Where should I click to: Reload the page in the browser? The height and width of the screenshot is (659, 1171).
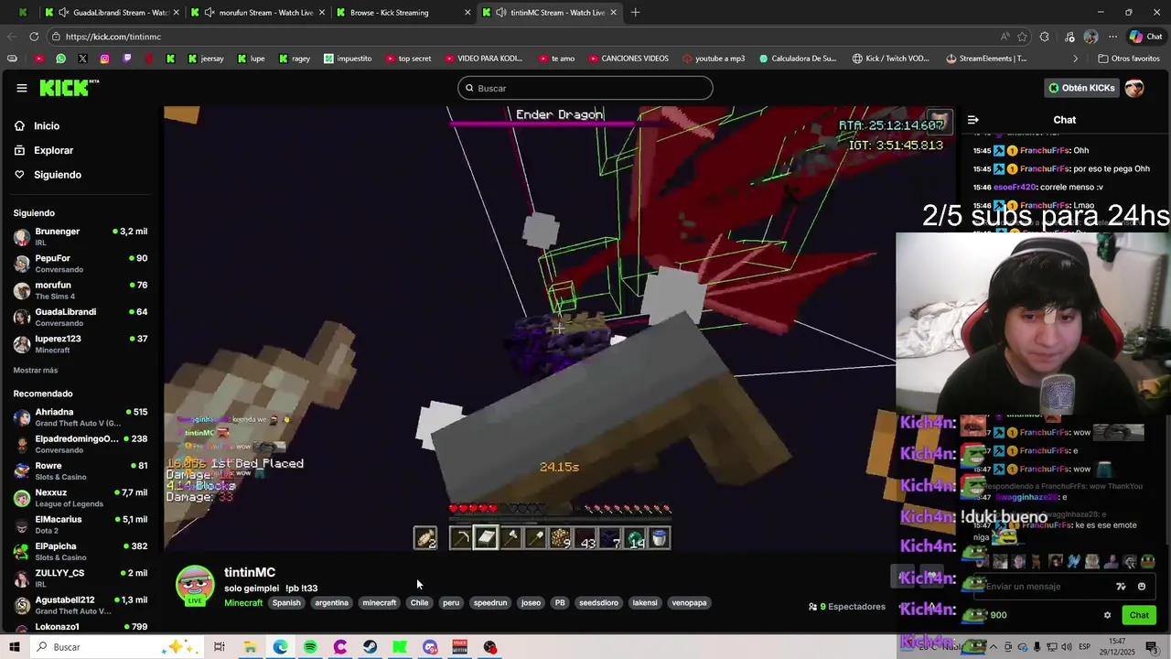[x=34, y=37]
